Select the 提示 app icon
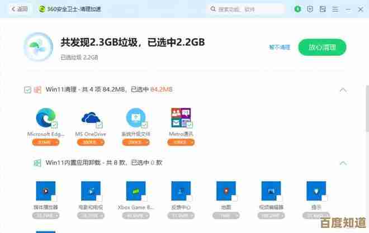The width and height of the screenshot is (369, 233). tap(316, 191)
